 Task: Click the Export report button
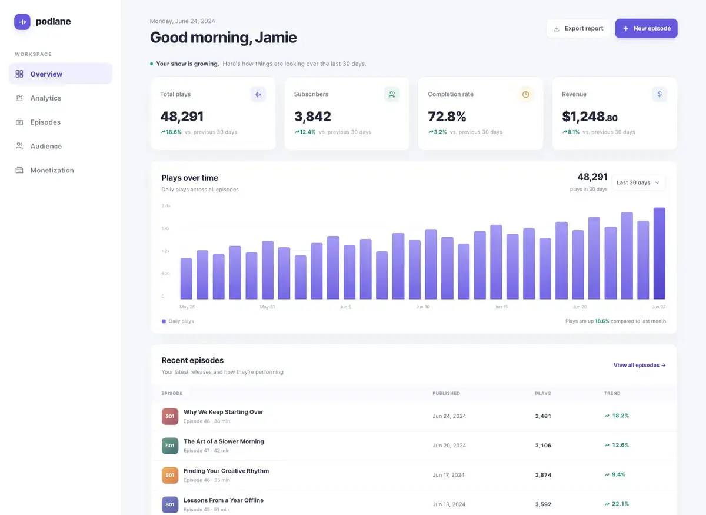click(578, 28)
